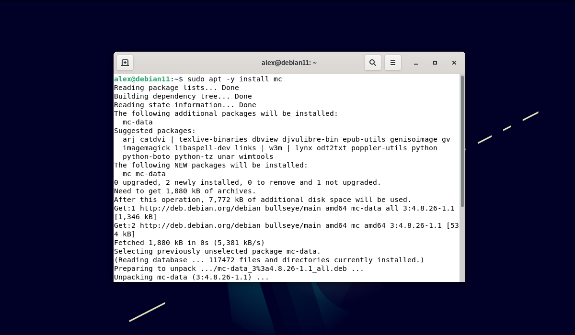
Task: Click 'Reading package lists... Done' line
Action: [176, 88]
